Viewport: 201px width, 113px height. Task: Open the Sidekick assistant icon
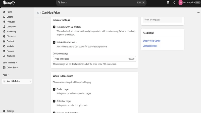(x=168, y=3)
